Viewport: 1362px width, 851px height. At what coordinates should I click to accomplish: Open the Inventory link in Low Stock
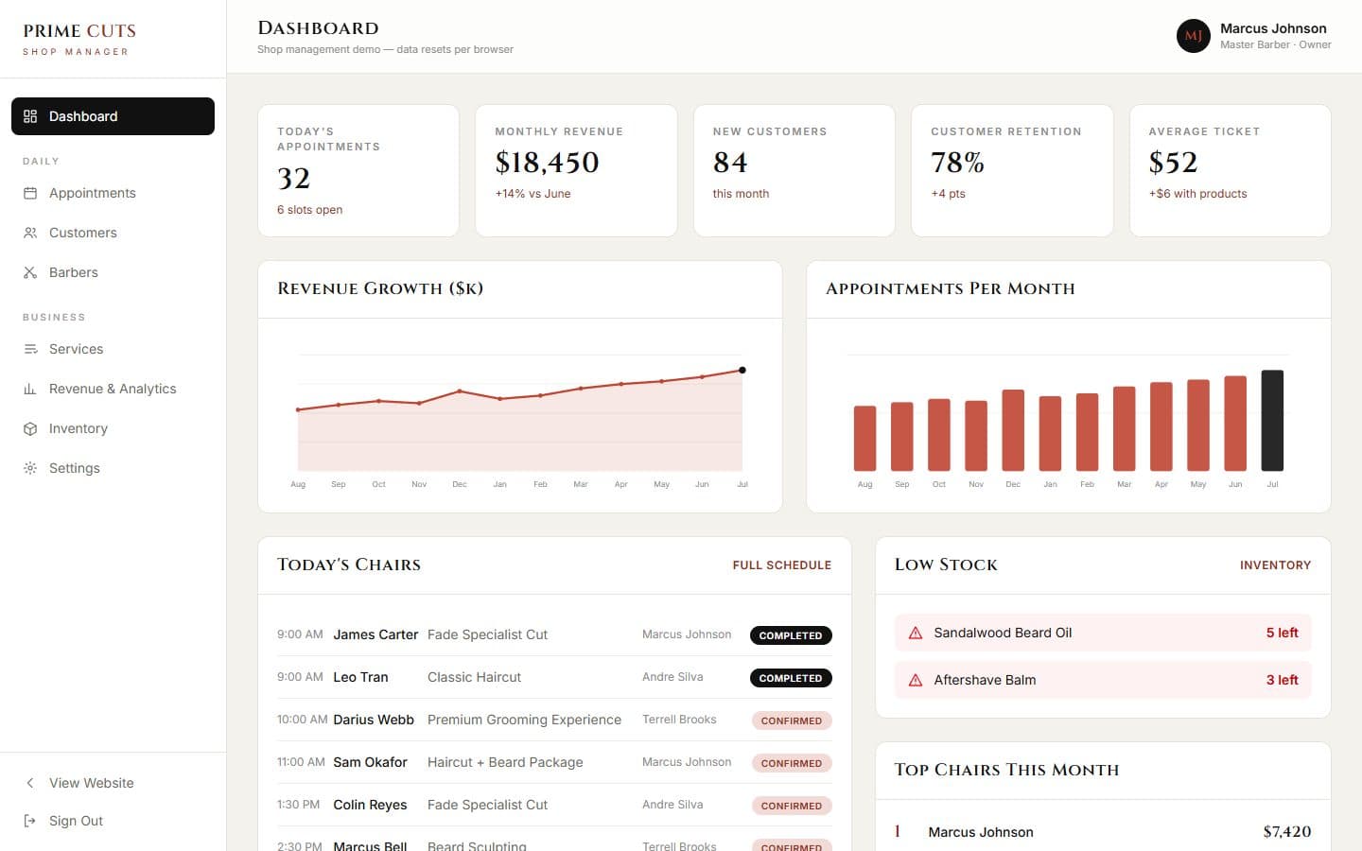[1275, 565]
